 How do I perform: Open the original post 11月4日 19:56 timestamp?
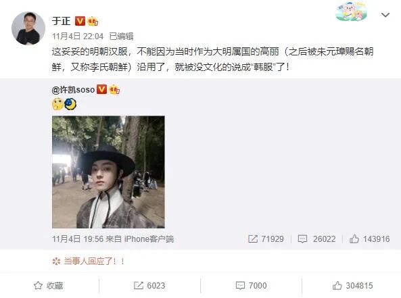coord(78,239)
